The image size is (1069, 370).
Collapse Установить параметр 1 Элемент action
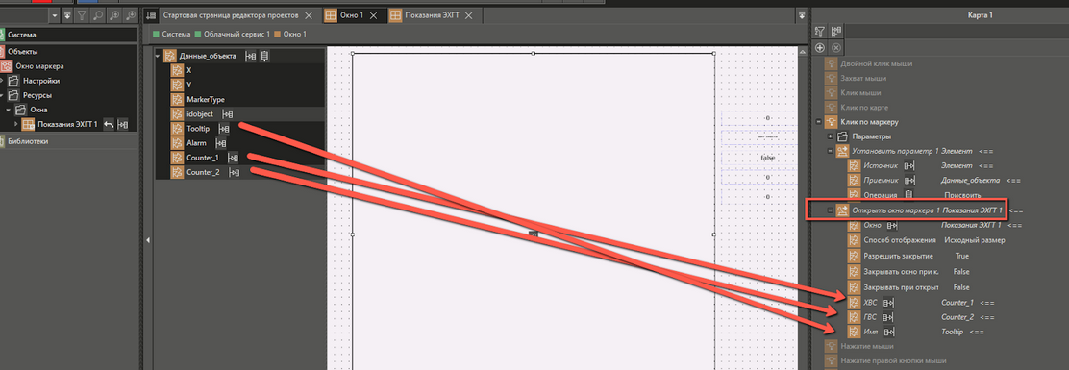830,151
